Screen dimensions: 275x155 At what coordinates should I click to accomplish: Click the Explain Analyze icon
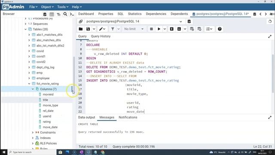click(179, 29)
